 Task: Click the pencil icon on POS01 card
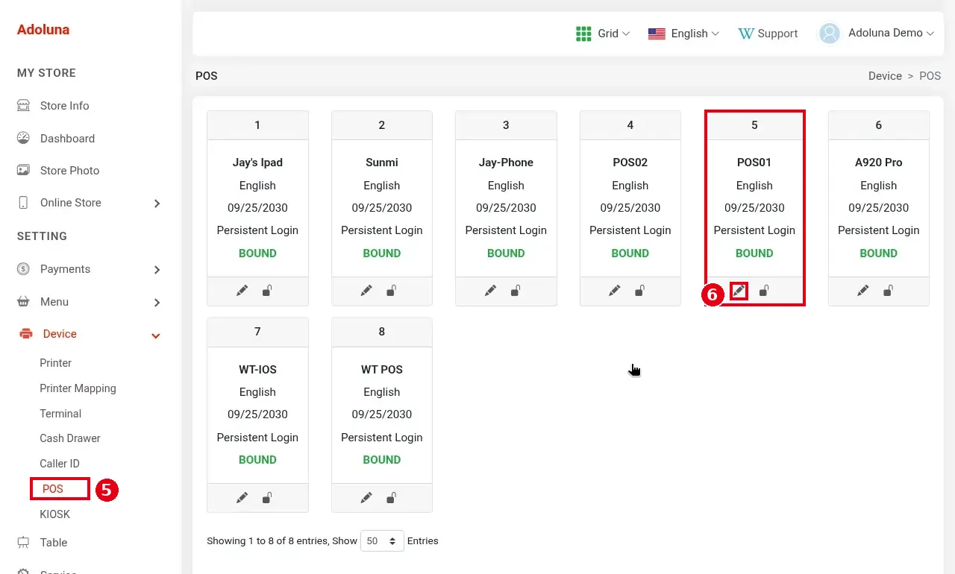tap(739, 291)
